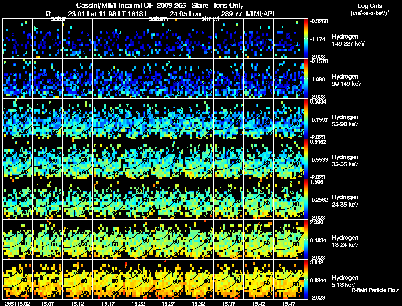Click the 'LT 1618' value in the header
402x306 pixels.
point(130,14)
